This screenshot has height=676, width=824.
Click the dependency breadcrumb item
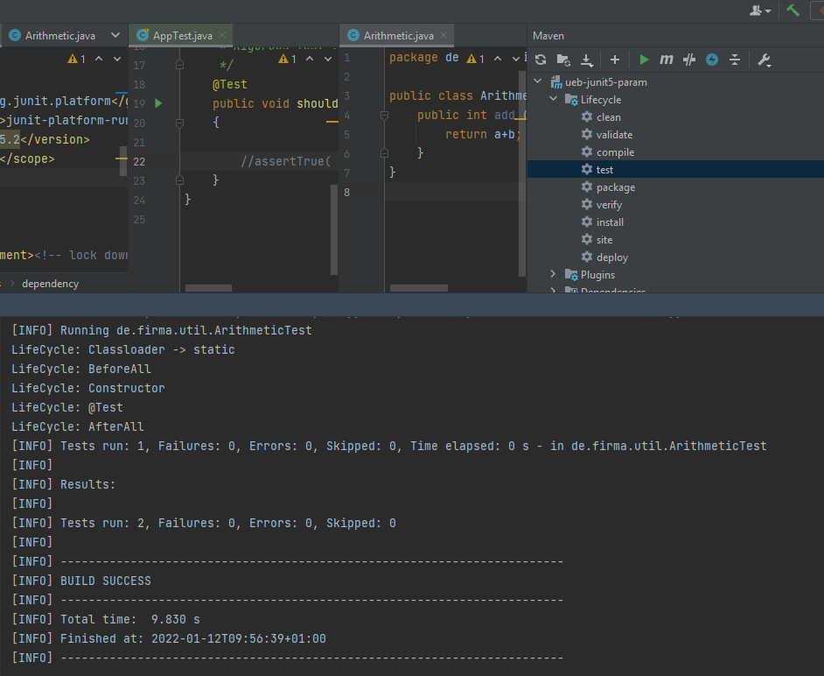coord(50,284)
